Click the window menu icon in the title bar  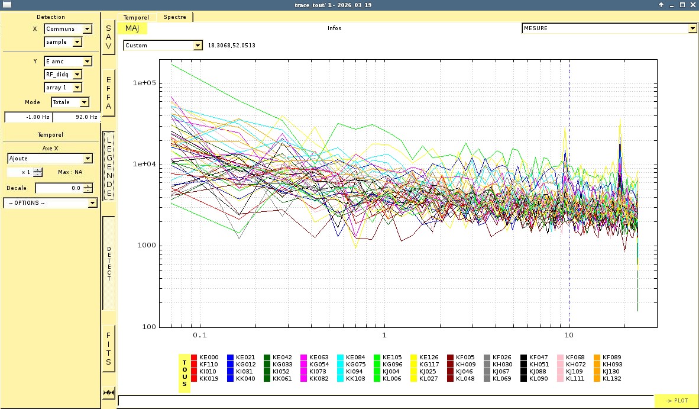(x=7, y=5)
